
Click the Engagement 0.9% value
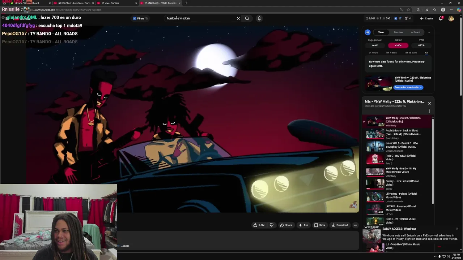tap(375, 45)
